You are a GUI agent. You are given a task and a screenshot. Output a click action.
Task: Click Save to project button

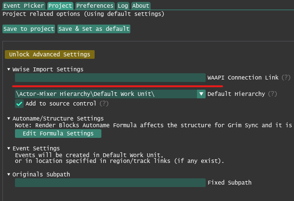click(x=29, y=29)
